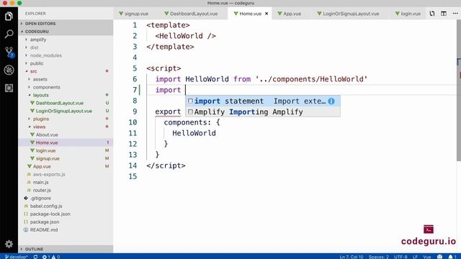Open aws-exports.js file
The image size is (461, 259).
pyautogui.click(x=66, y=174)
